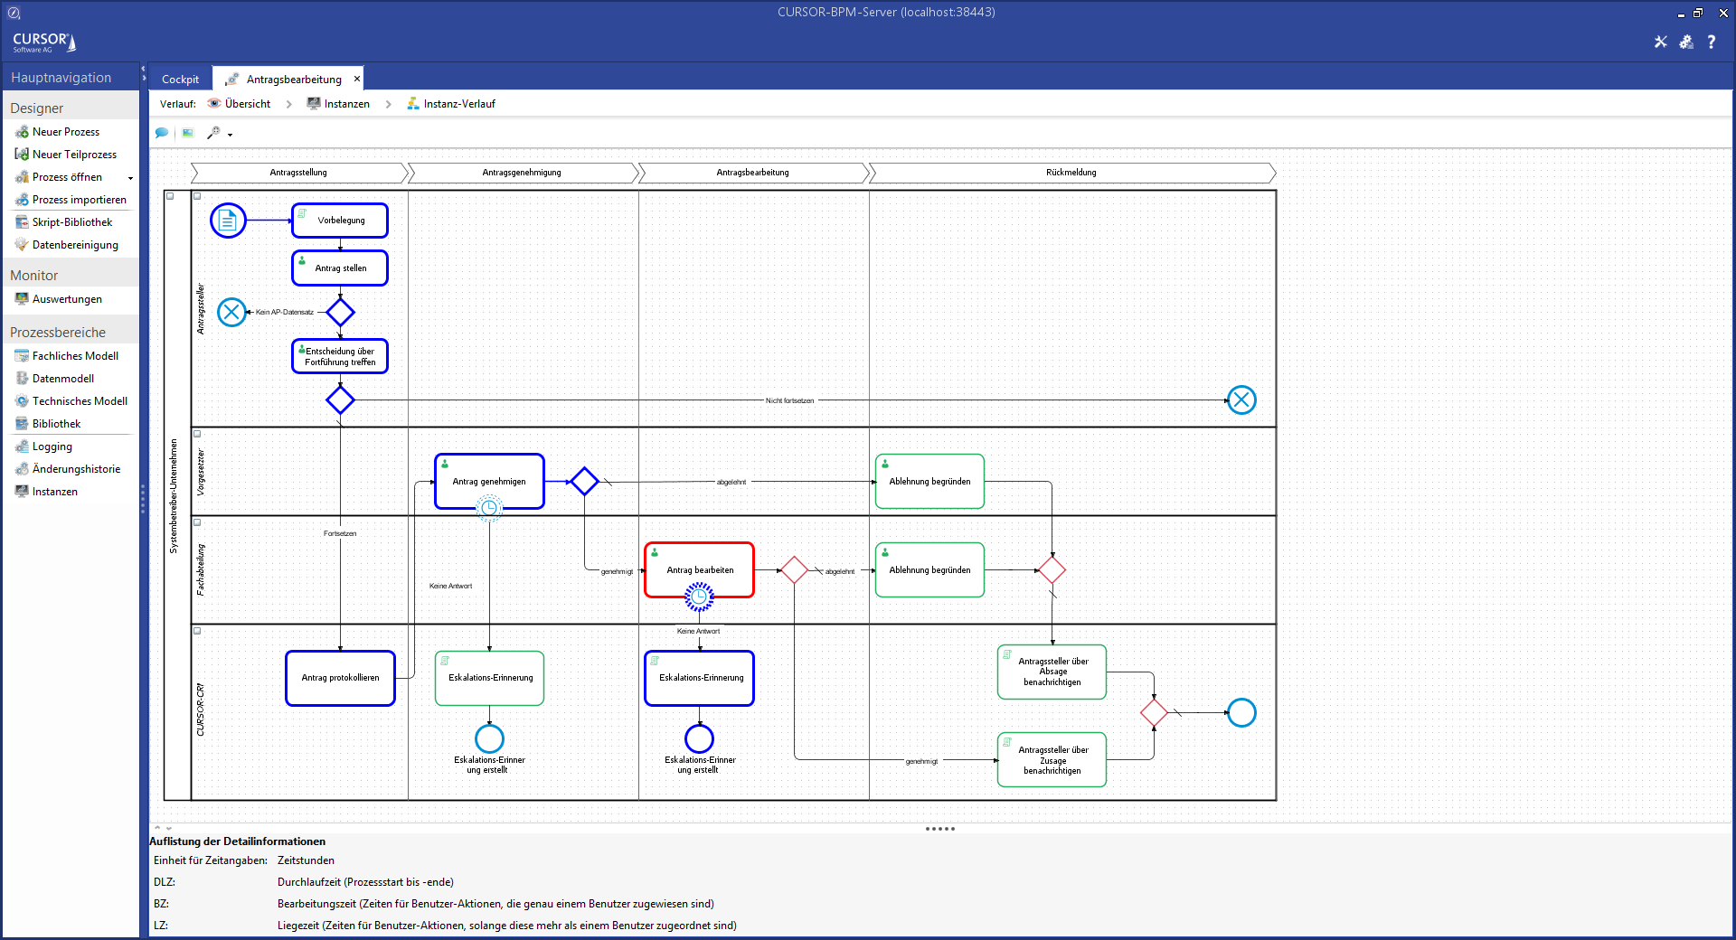1736x940 pixels.
Task: Open the zoom tool dropdown arrow
Action: pos(231,135)
